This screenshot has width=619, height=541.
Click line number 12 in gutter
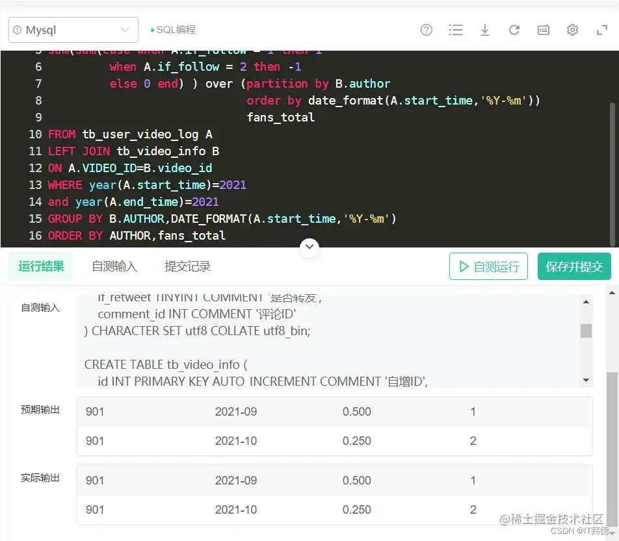pyautogui.click(x=35, y=168)
